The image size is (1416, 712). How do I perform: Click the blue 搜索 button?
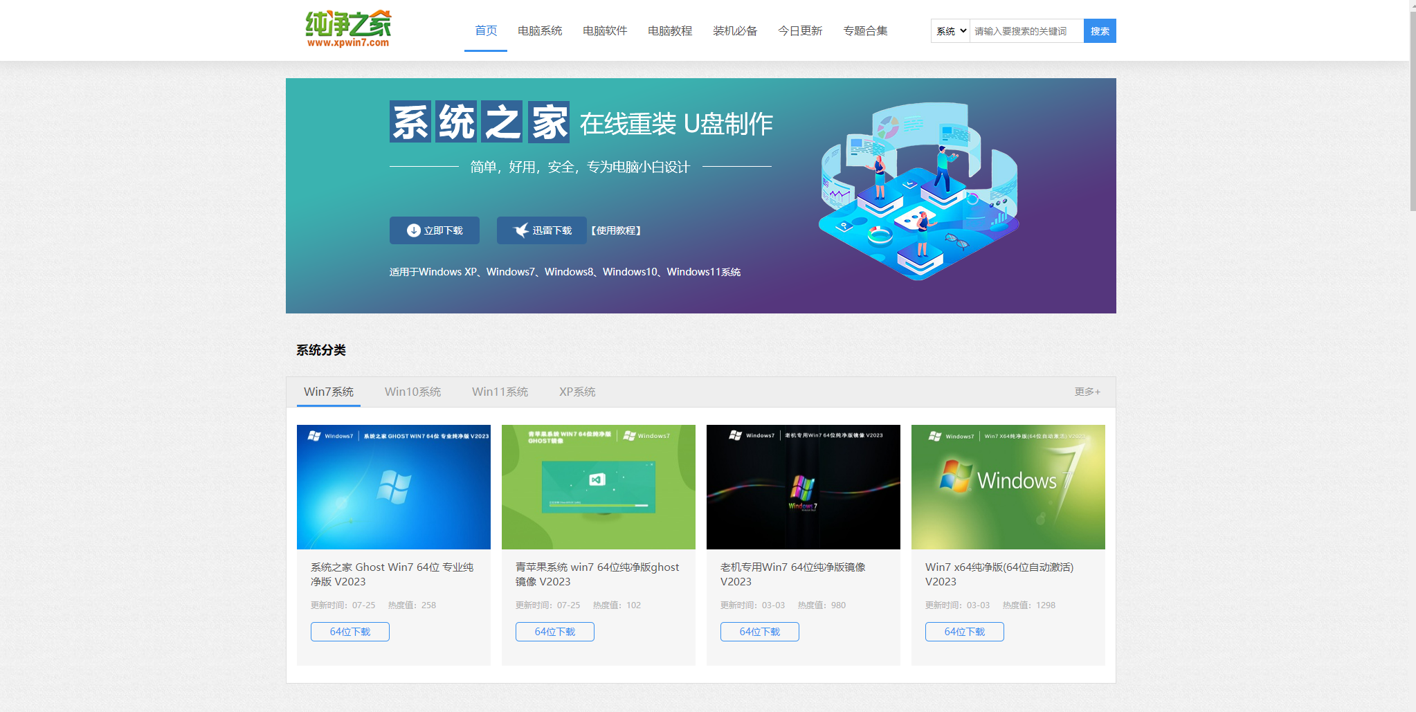[1100, 31]
